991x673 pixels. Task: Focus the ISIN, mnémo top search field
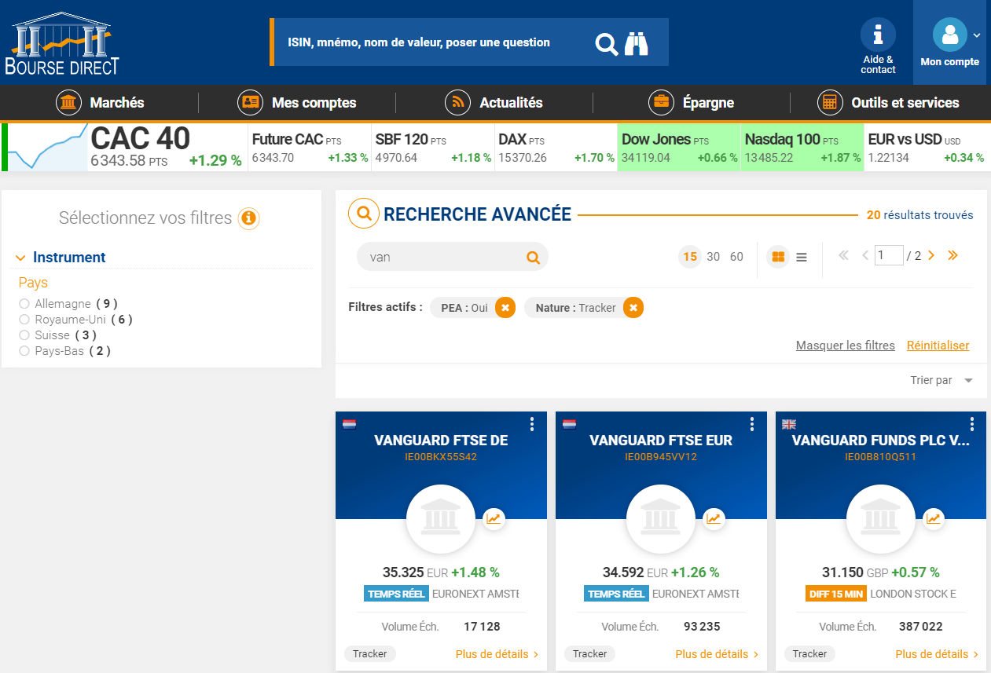coord(432,42)
